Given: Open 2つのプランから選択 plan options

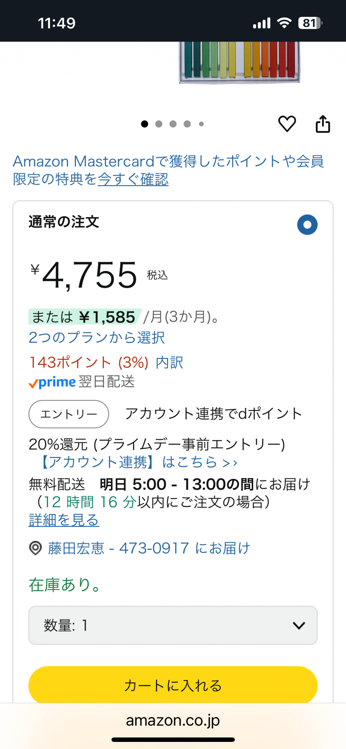Looking at the screenshot, I should (97, 337).
